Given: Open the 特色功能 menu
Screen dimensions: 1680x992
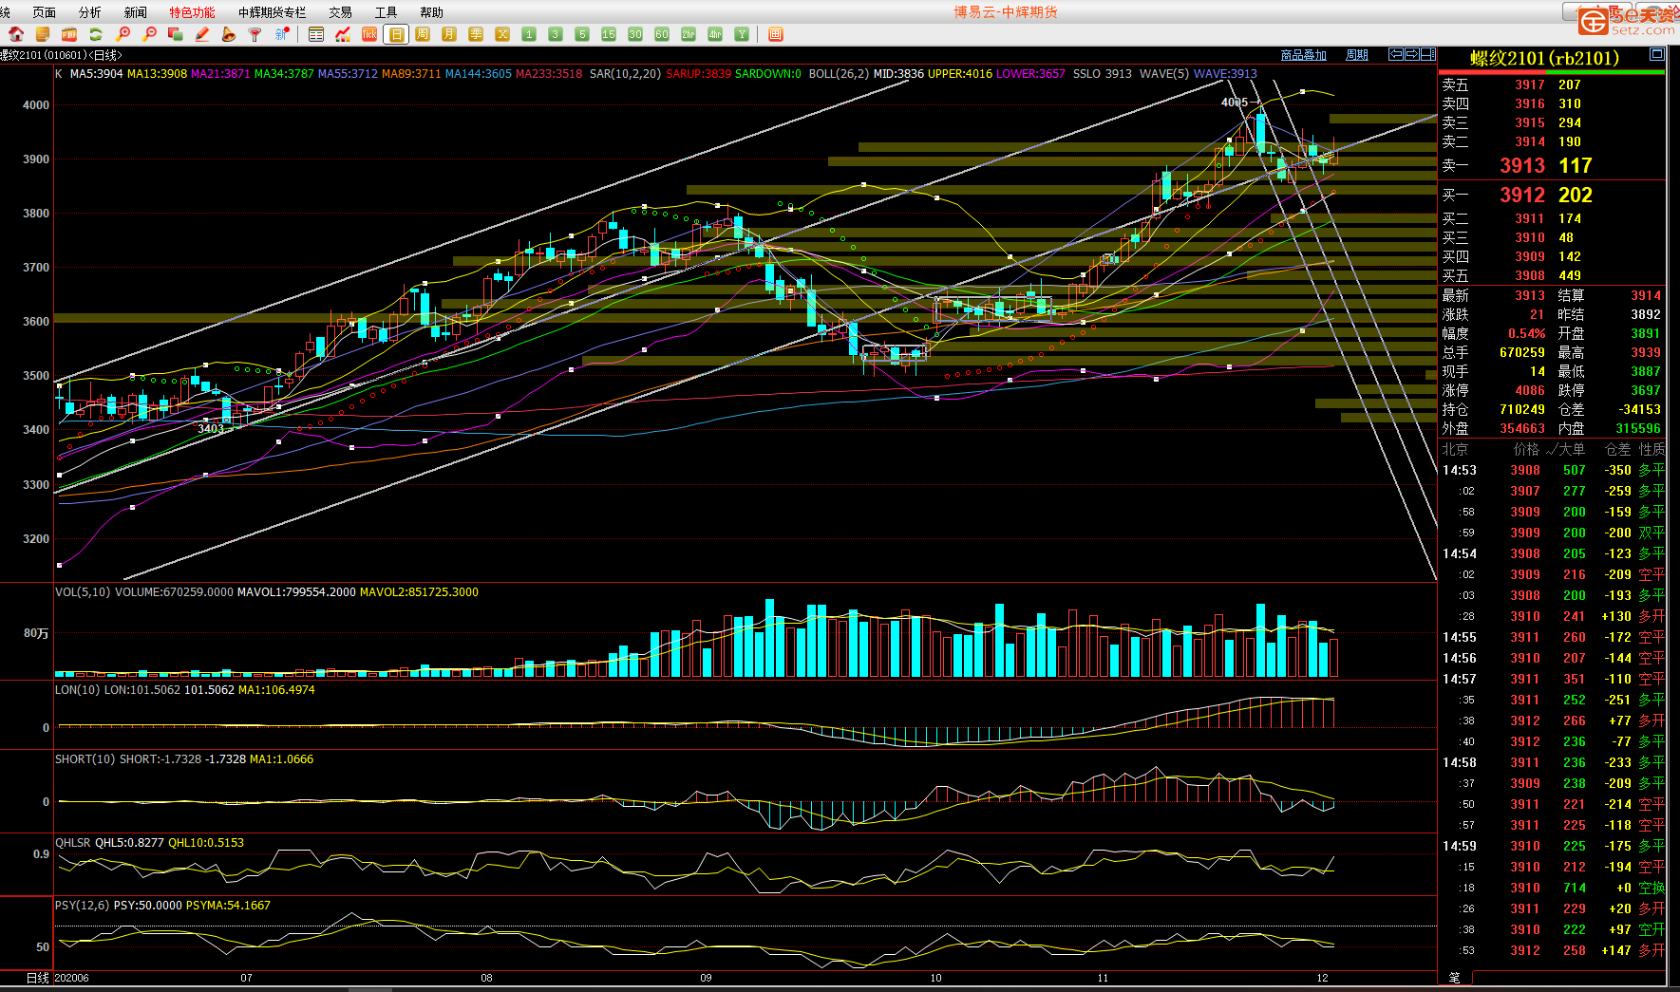Looking at the screenshot, I should [x=192, y=12].
